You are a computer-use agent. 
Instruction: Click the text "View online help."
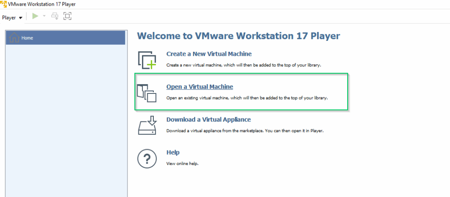[182, 164]
